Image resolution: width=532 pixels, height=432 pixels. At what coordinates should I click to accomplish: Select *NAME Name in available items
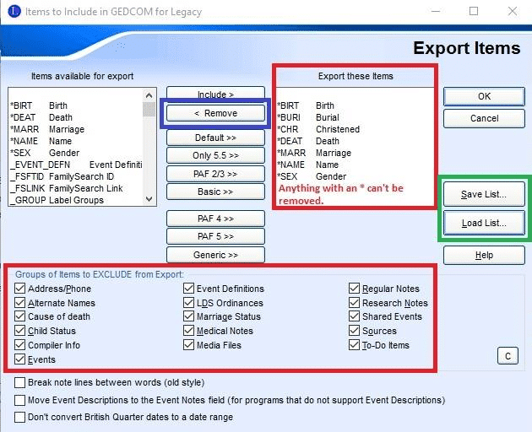pos(75,141)
